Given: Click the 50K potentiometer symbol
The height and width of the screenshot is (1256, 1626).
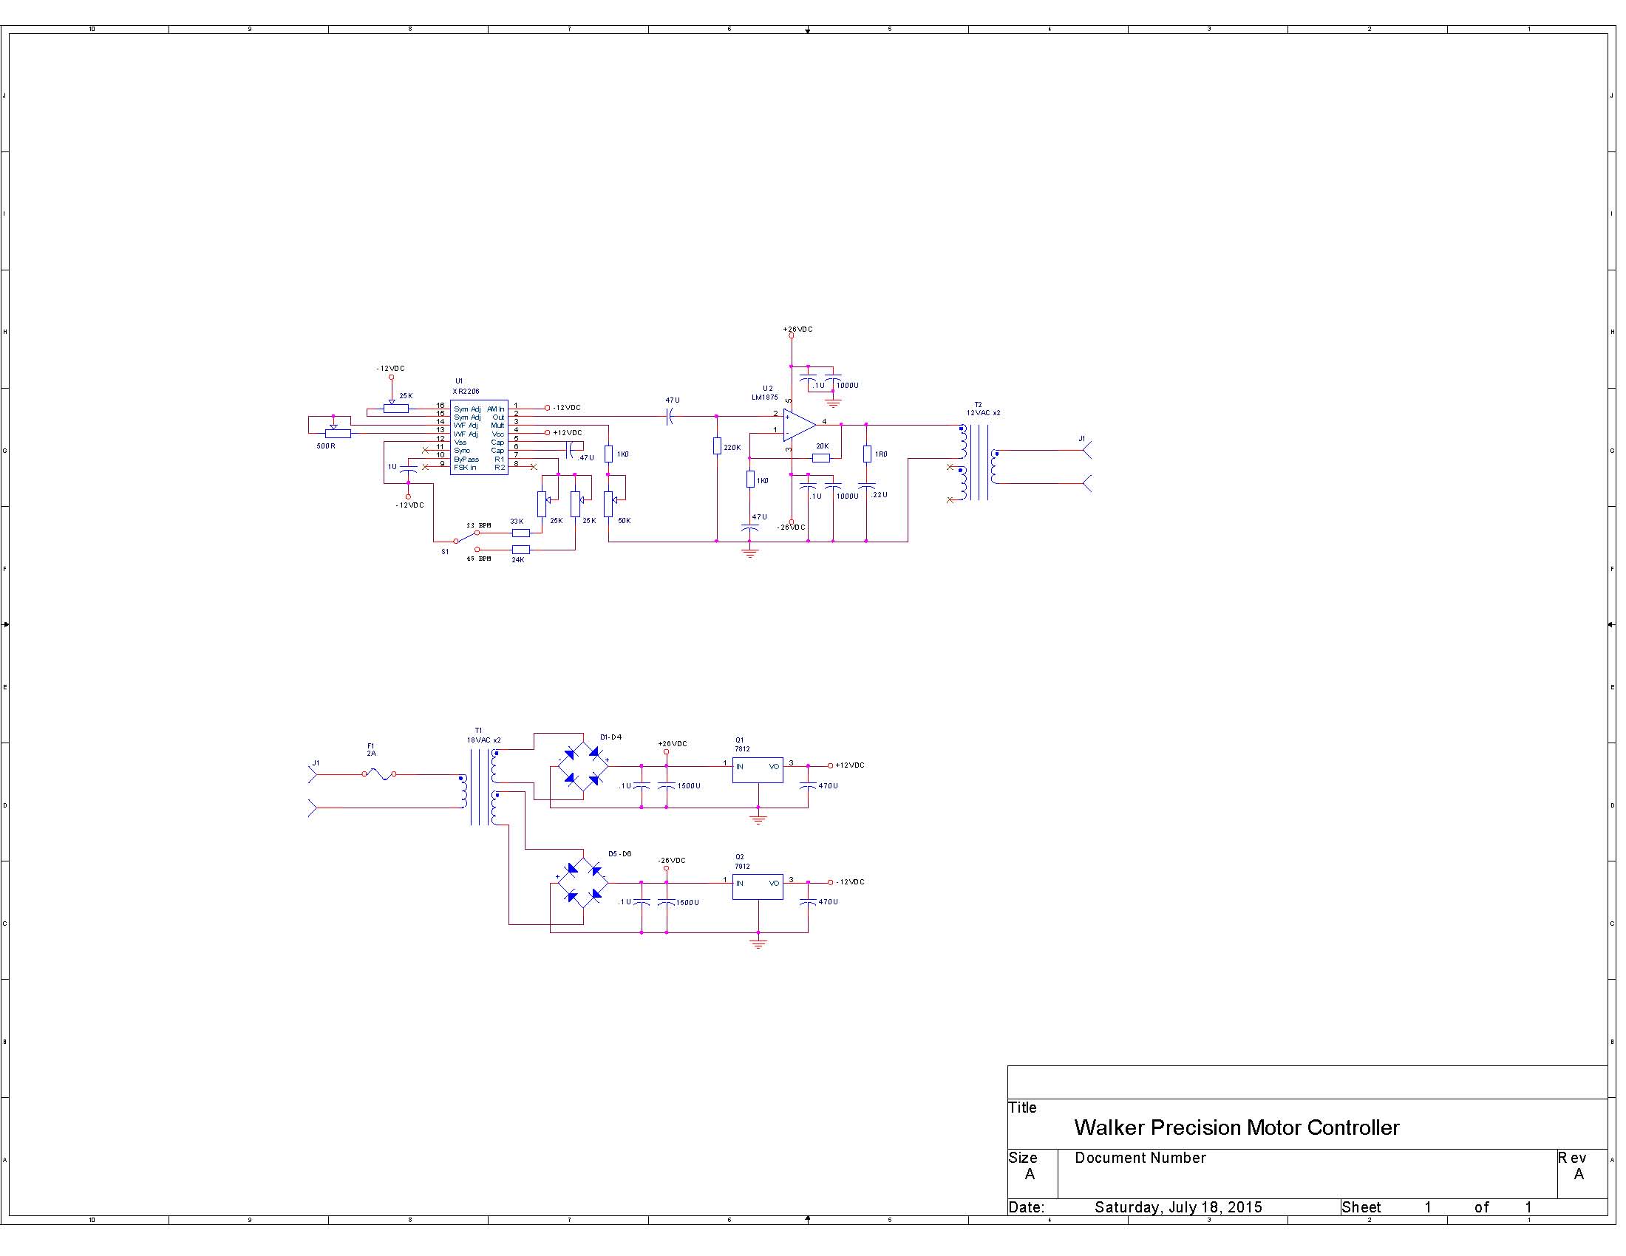Looking at the screenshot, I should (x=610, y=504).
